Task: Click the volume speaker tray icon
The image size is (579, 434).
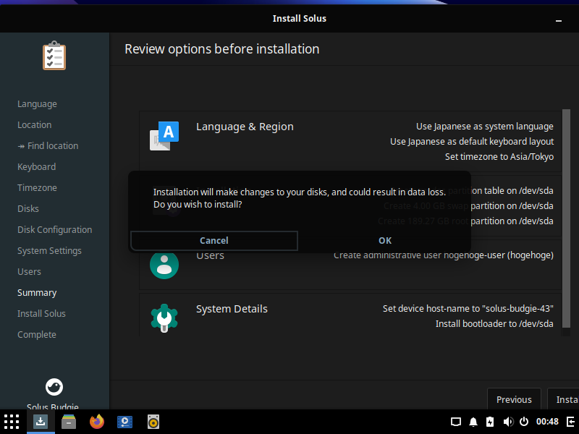Action: [508, 422]
